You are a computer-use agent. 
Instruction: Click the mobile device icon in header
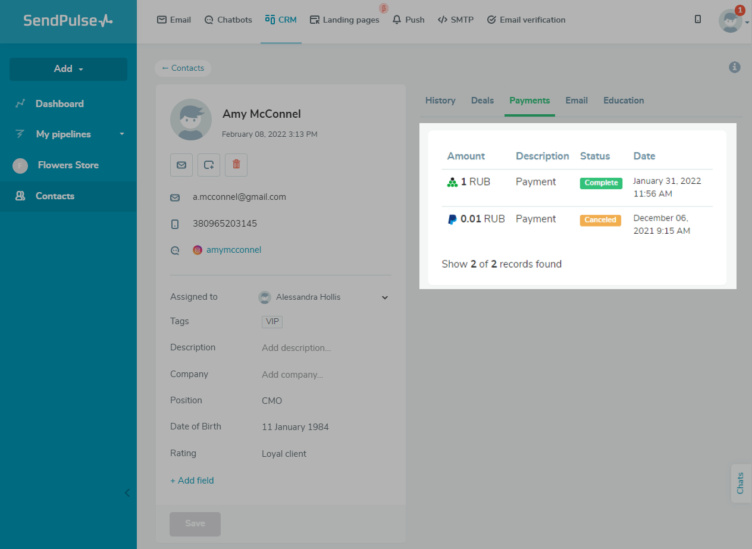pyautogui.click(x=698, y=20)
